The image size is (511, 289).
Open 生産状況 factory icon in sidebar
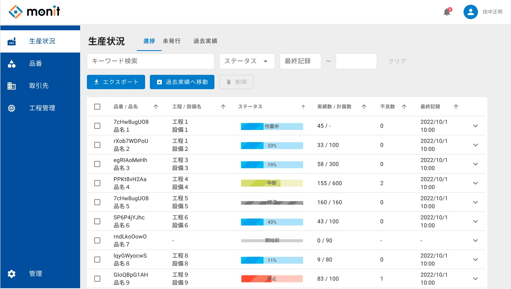coord(12,41)
